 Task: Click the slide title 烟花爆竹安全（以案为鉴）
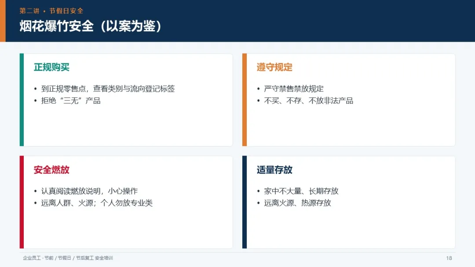click(90, 26)
